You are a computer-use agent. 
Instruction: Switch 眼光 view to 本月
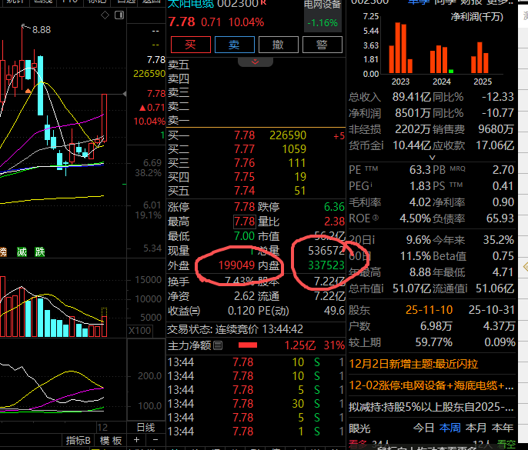tap(476, 428)
